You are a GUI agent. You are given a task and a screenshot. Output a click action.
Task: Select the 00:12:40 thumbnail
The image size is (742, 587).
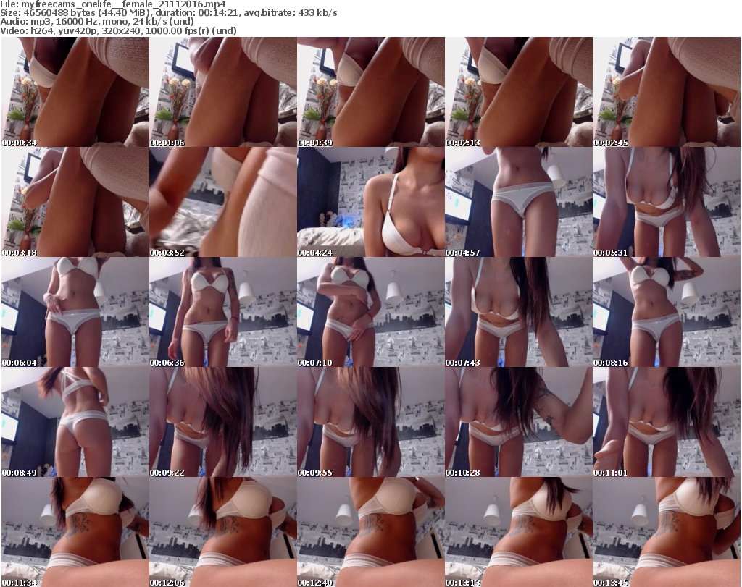click(371, 532)
